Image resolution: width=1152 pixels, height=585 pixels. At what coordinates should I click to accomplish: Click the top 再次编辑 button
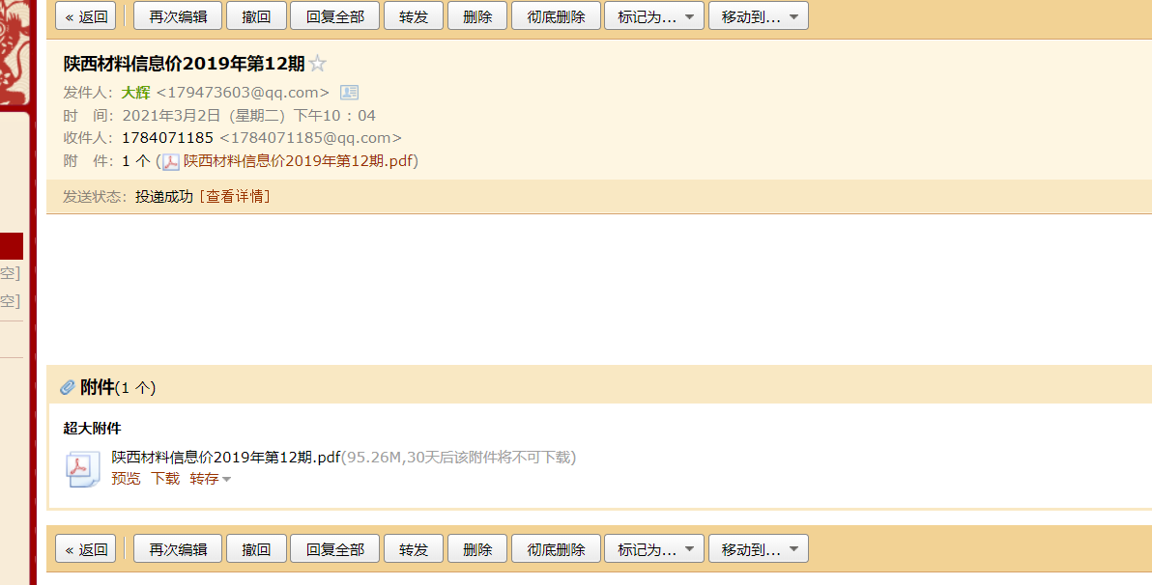[x=178, y=16]
